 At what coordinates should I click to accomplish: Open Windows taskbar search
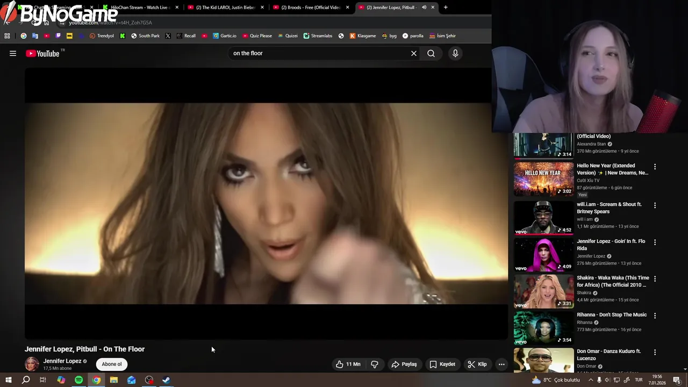point(26,380)
